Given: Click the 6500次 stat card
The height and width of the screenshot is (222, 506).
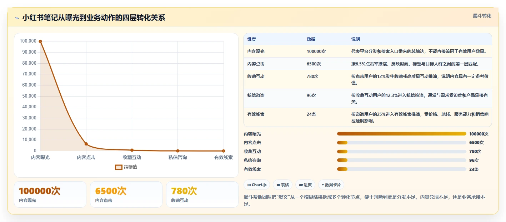Looking at the screenshot, I should coord(126,194).
